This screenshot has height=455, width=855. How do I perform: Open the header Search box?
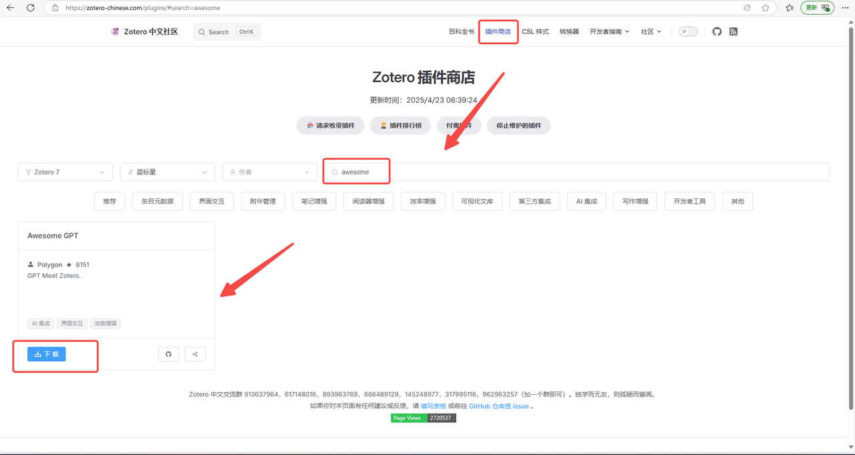[227, 31]
